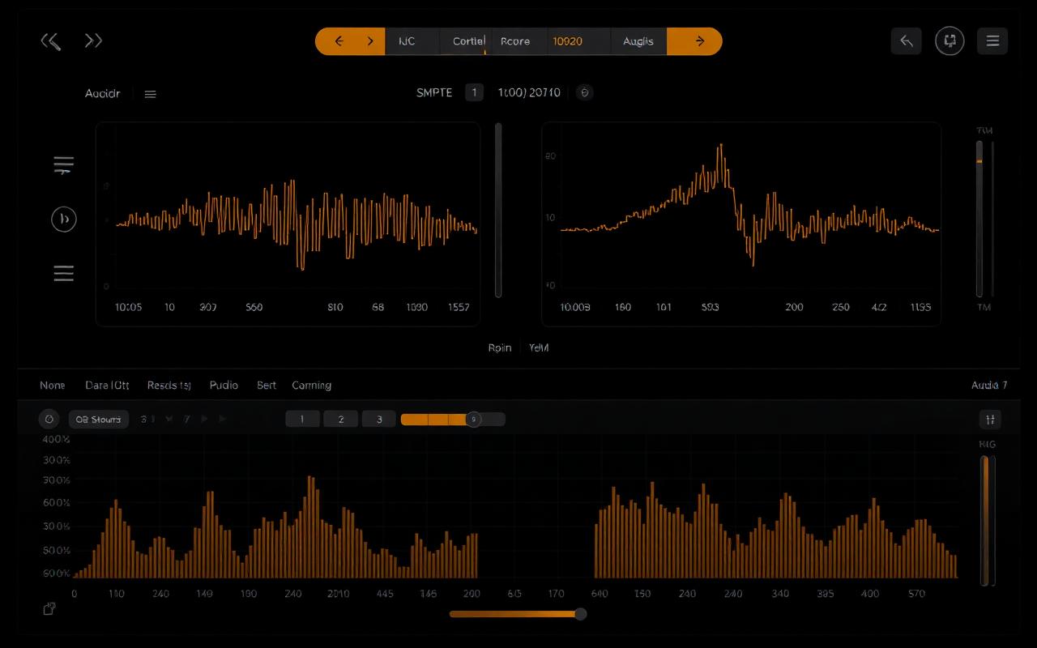This screenshot has height=648, width=1037.
Task: Click the three-line icon in left sidebar
Action: pyautogui.click(x=63, y=273)
